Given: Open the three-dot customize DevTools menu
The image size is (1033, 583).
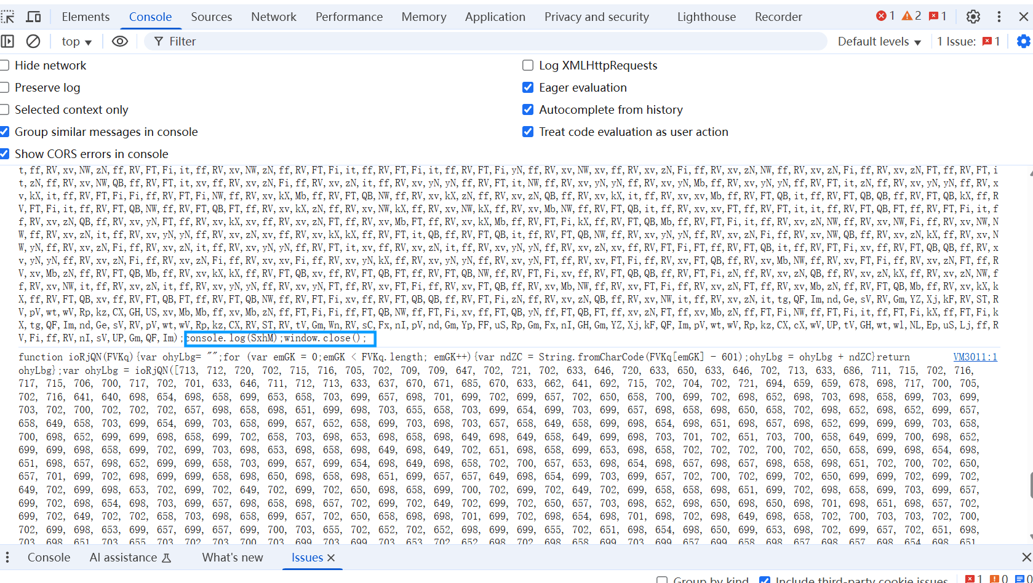Looking at the screenshot, I should 999,17.
